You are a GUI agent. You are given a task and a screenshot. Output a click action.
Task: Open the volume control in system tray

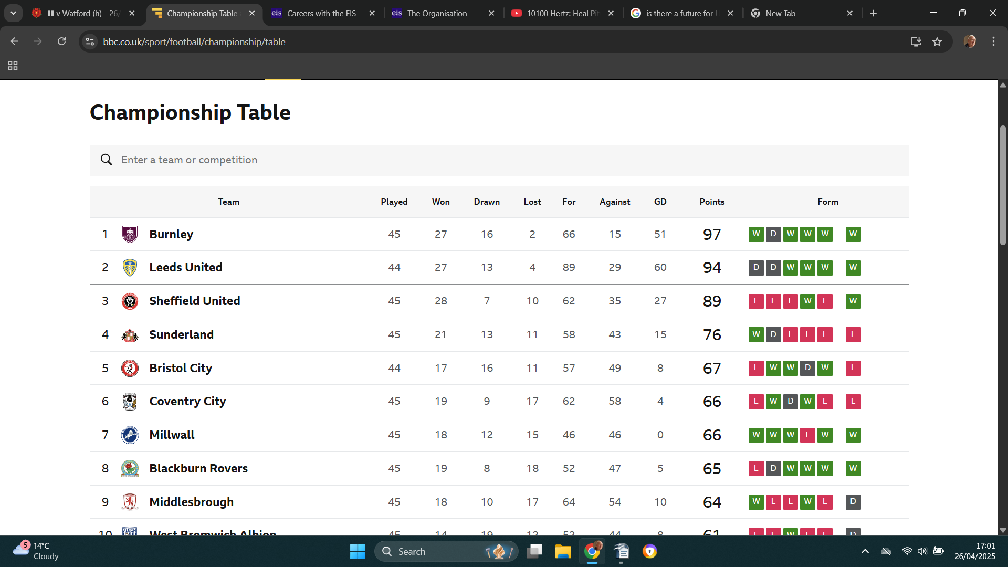(922, 551)
